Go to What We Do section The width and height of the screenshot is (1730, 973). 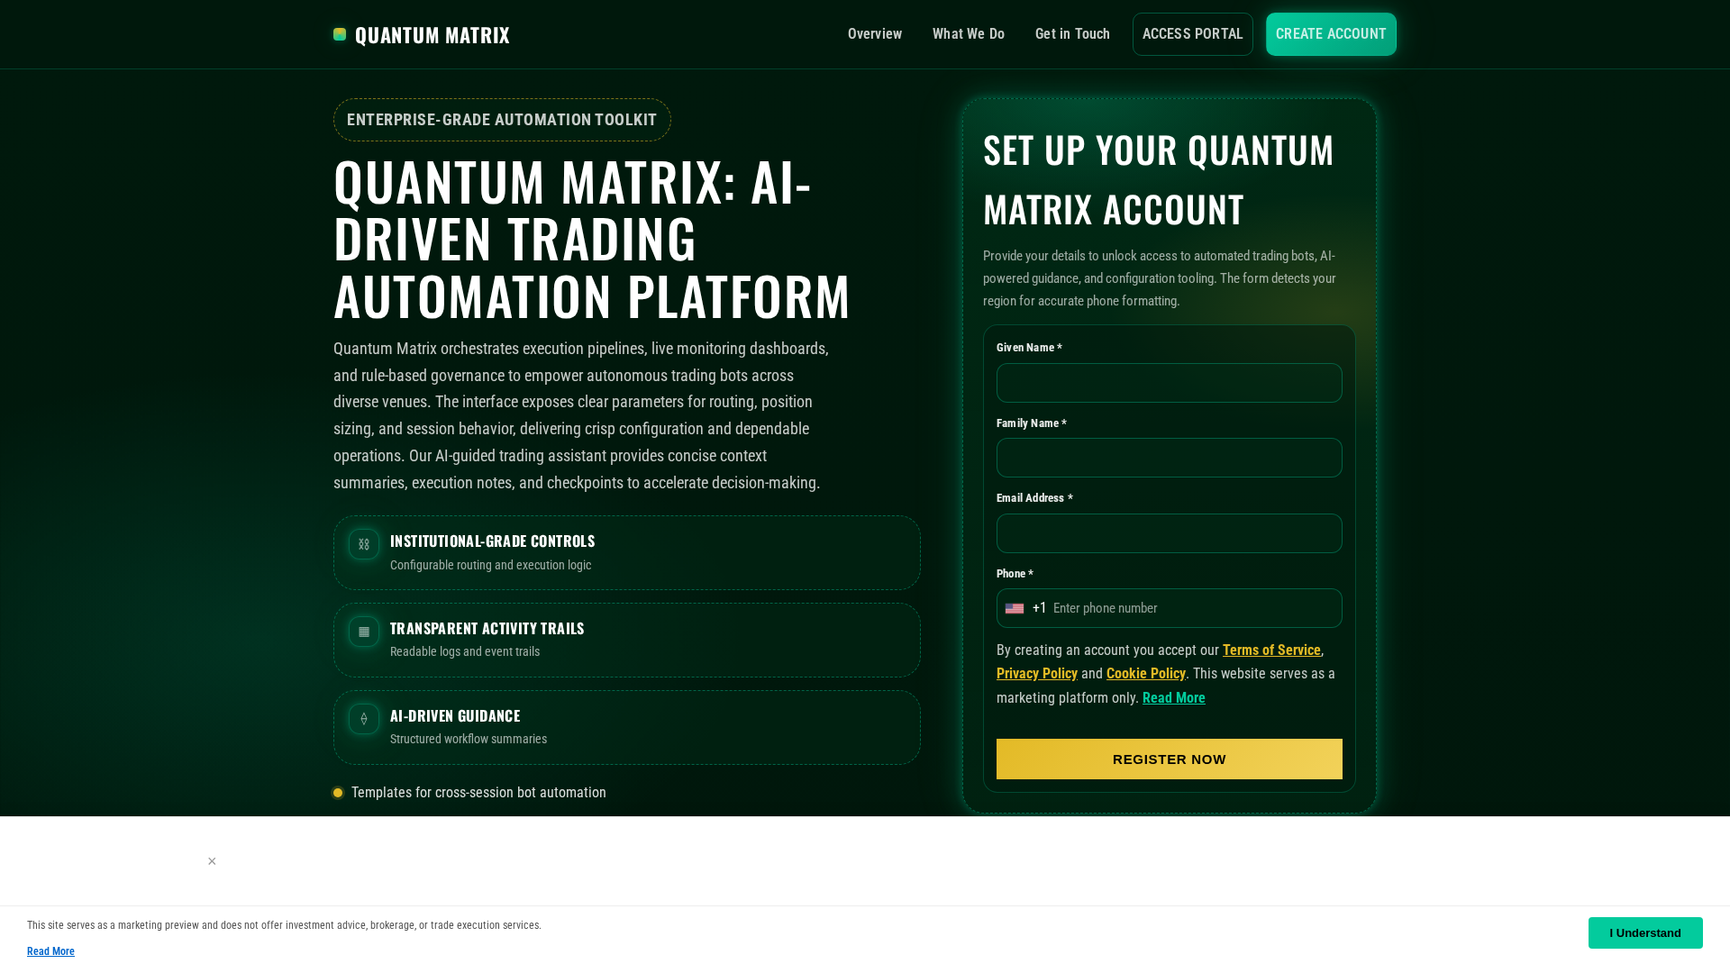click(x=968, y=34)
